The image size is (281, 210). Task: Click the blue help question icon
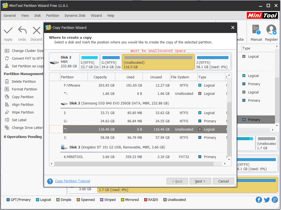[x=50, y=181]
